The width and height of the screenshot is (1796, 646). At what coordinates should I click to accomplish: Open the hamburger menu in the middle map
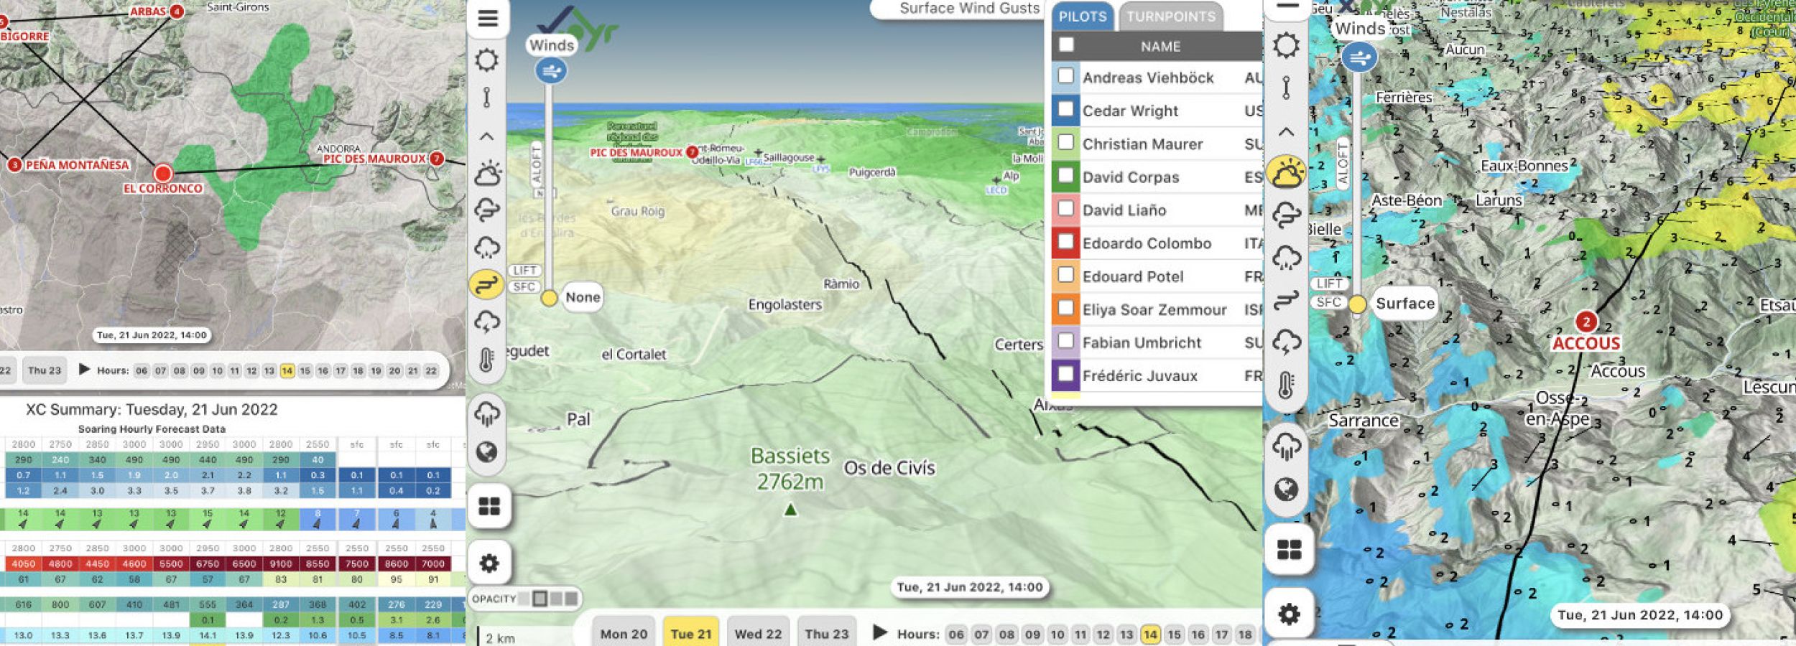(x=488, y=19)
